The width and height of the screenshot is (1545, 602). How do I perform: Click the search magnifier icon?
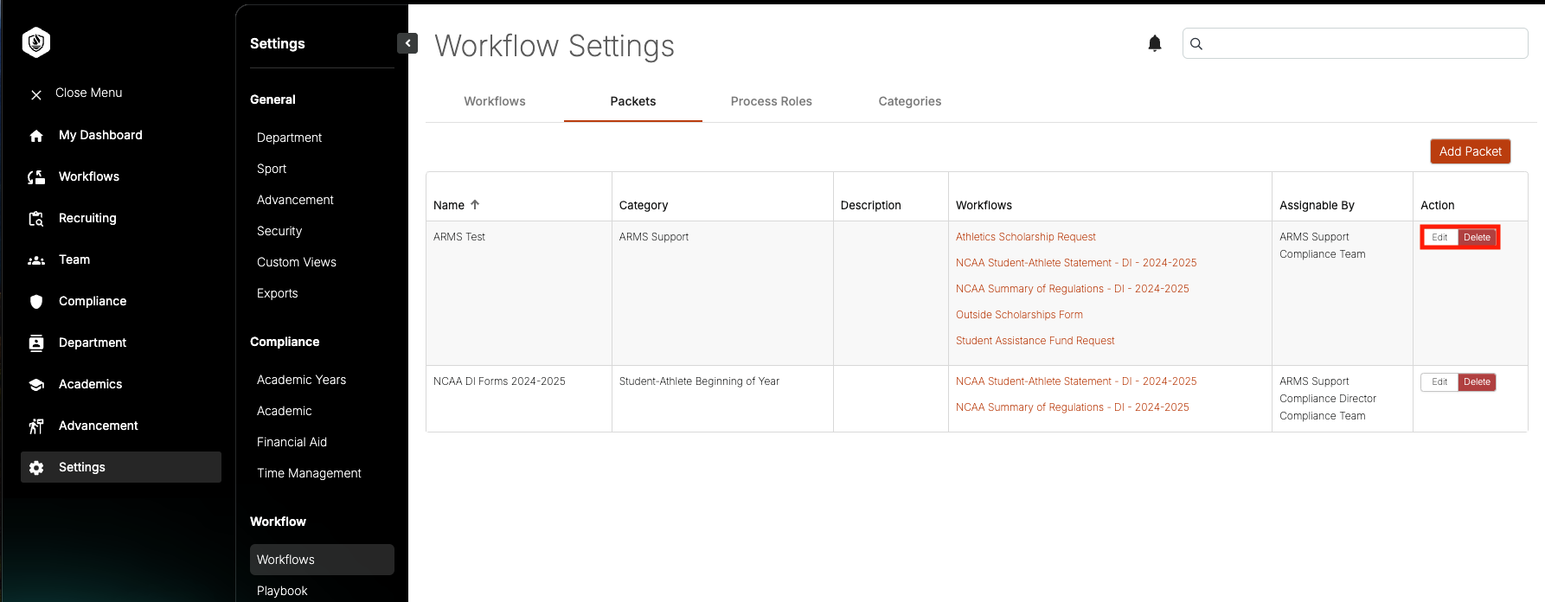pyautogui.click(x=1196, y=44)
